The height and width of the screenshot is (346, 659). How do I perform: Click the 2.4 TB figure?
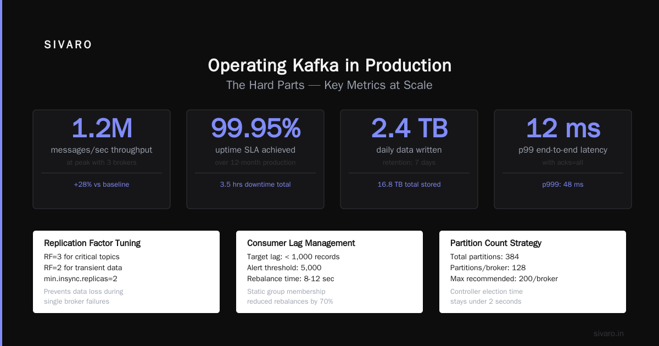[409, 128]
